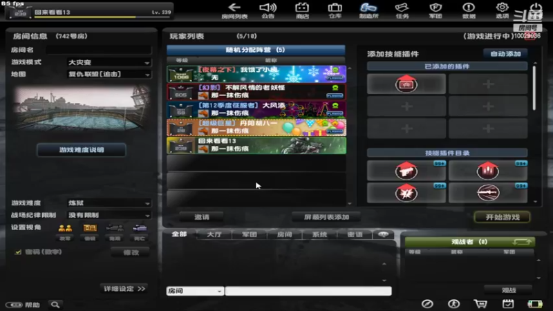Click the skill plugin panel scrollbar thumb

[x=534, y=88]
